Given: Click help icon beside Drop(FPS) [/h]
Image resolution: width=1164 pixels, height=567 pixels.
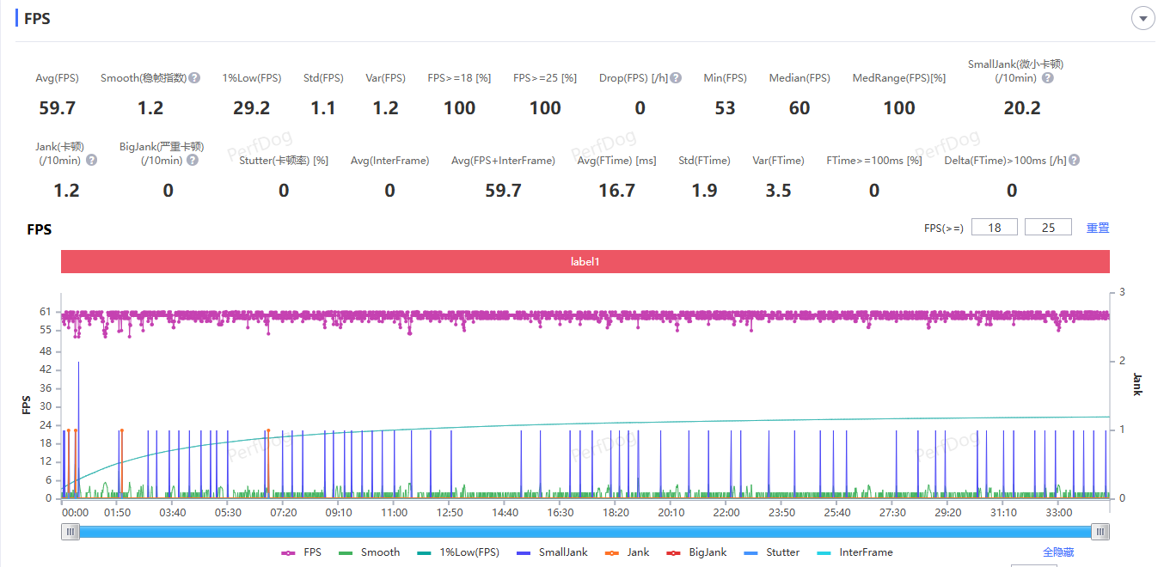Looking at the screenshot, I should [x=676, y=78].
